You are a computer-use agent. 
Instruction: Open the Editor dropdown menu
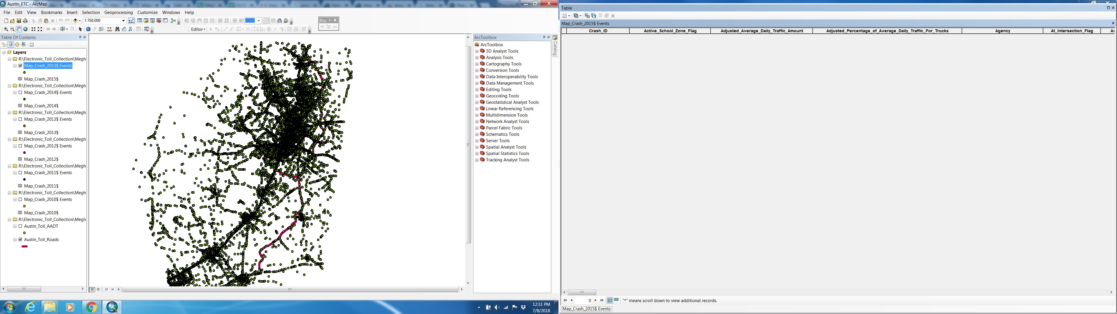[x=198, y=29]
